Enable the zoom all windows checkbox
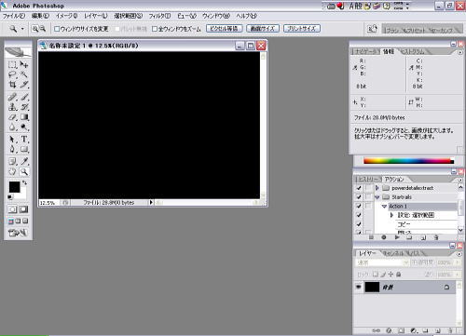Image resolution: width=466 pixels, height=336 pixels. (155, 29)
